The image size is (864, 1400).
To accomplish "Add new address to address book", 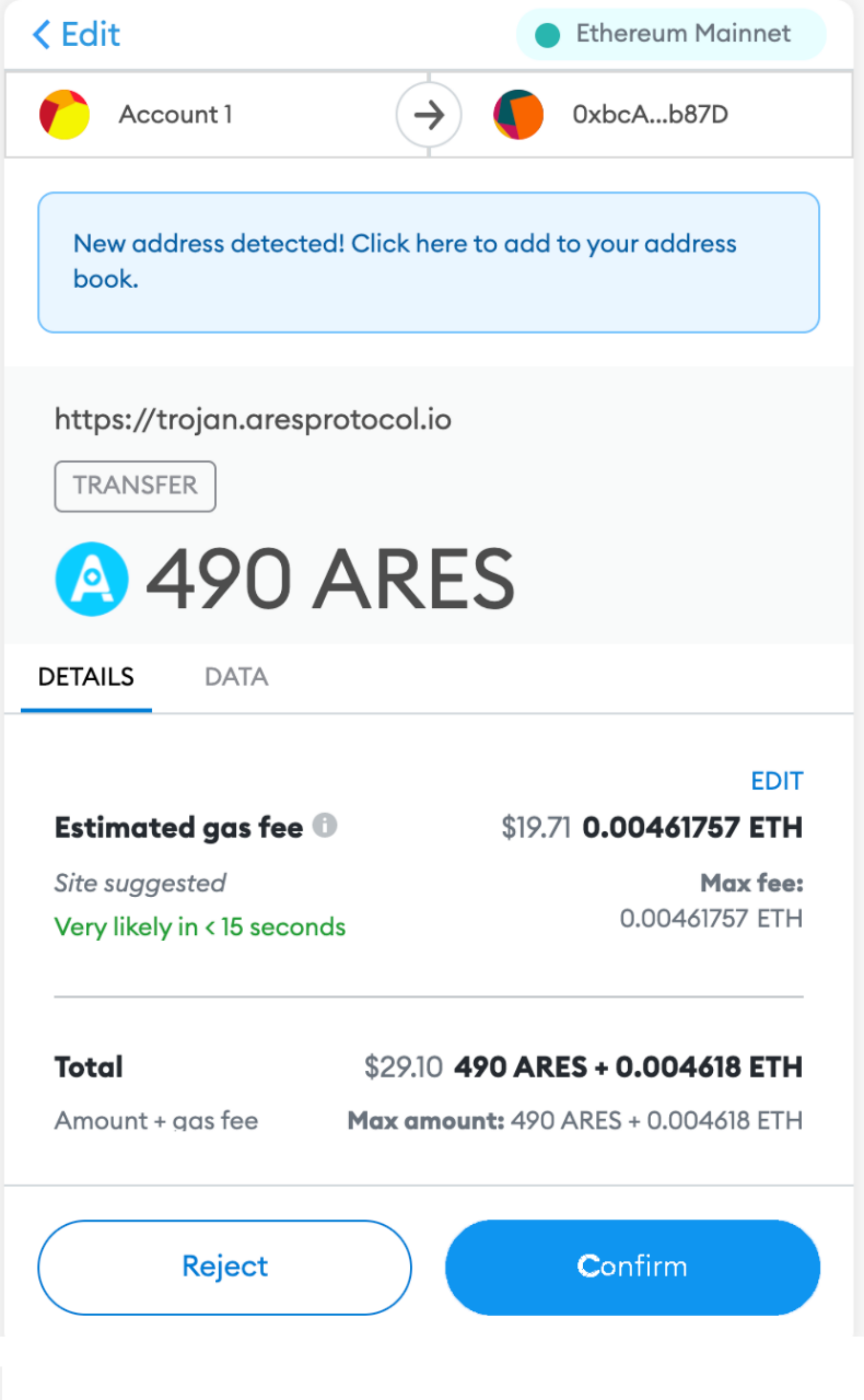I will pos(428,262).
